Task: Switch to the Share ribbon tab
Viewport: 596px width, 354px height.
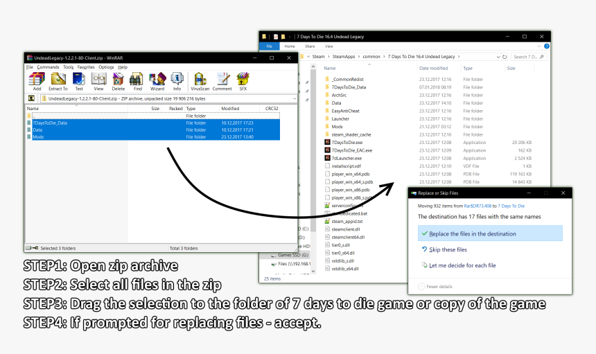Action: [x=310, y=46]
